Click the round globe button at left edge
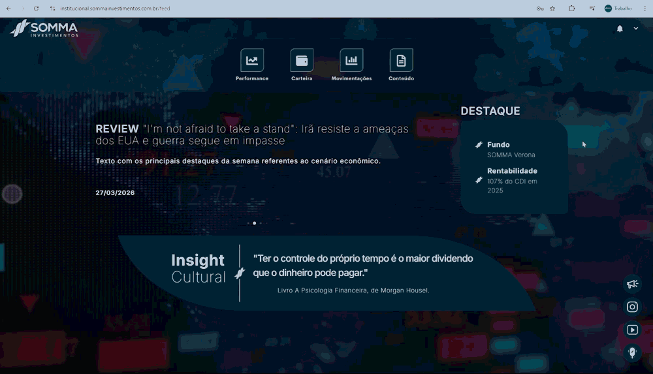 tap(12, 194)
